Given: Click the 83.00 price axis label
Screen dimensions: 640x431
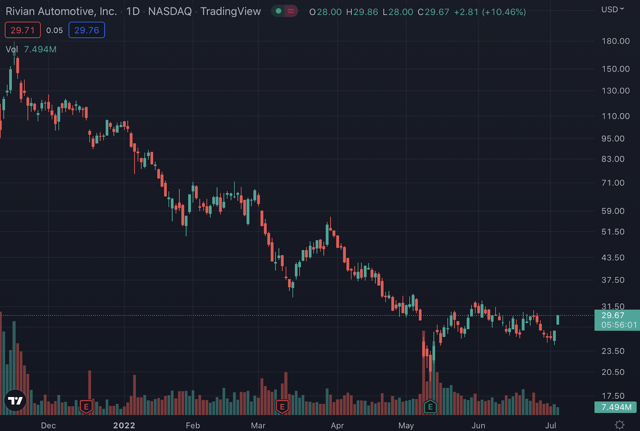Looking at the screenshot, I should click(613, 159).
